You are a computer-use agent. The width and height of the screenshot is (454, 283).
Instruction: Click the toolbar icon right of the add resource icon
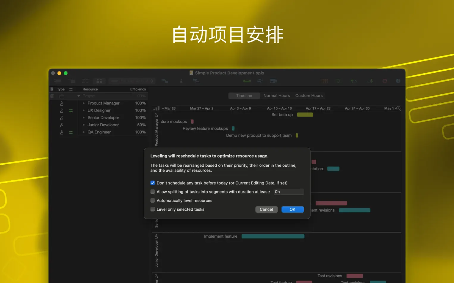pyautogui.click(x=196, y=81)
